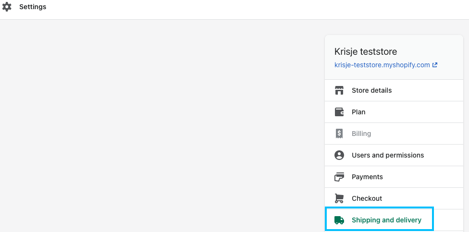The image size is (469, 232).
Task: Open the Store details settings
Action: [394, 90]
